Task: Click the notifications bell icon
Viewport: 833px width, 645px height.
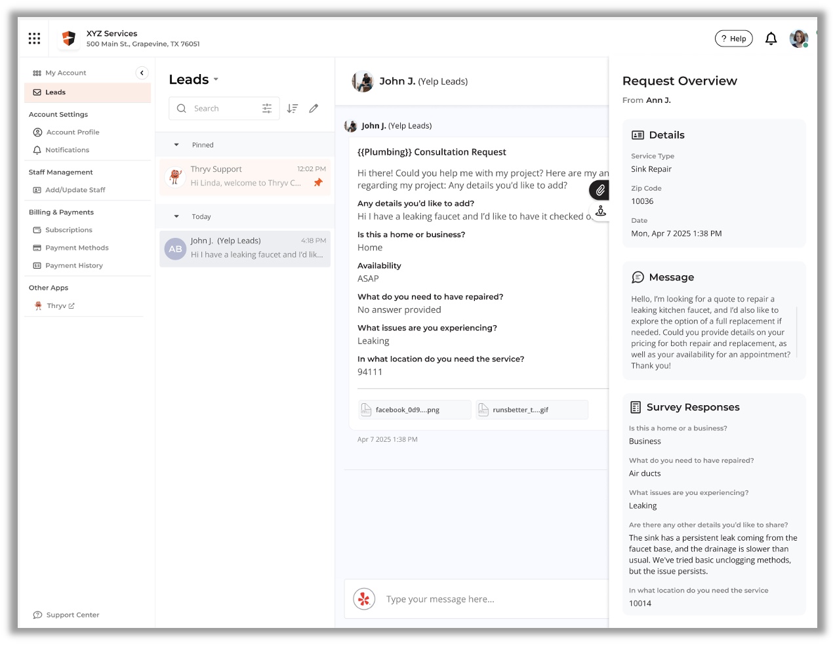Action: point(771,39)
